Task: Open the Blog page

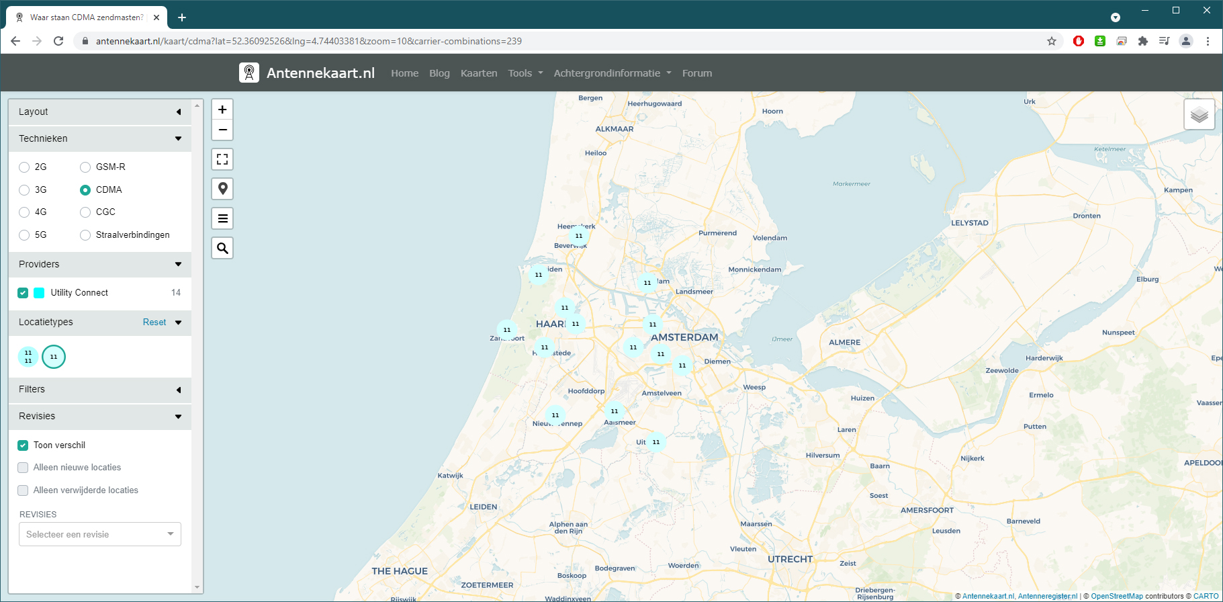Action: tap(439, 73)
